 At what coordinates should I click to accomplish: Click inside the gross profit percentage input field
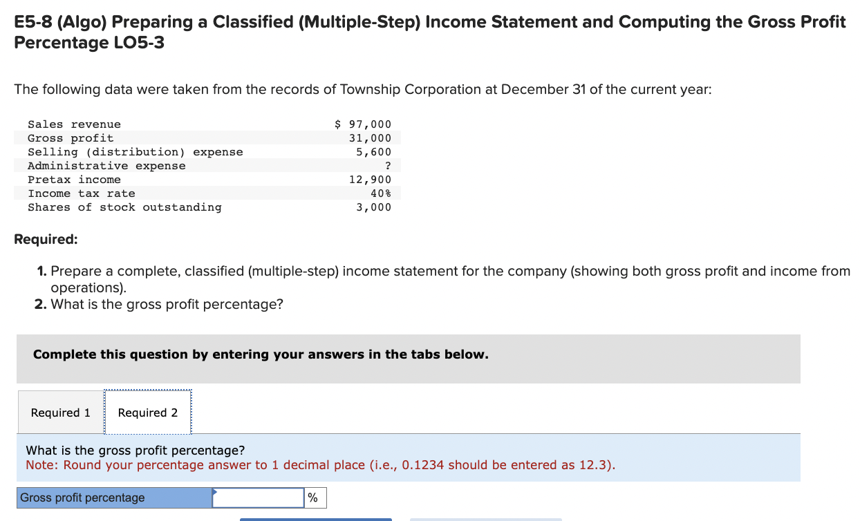[x=257, y=498]
